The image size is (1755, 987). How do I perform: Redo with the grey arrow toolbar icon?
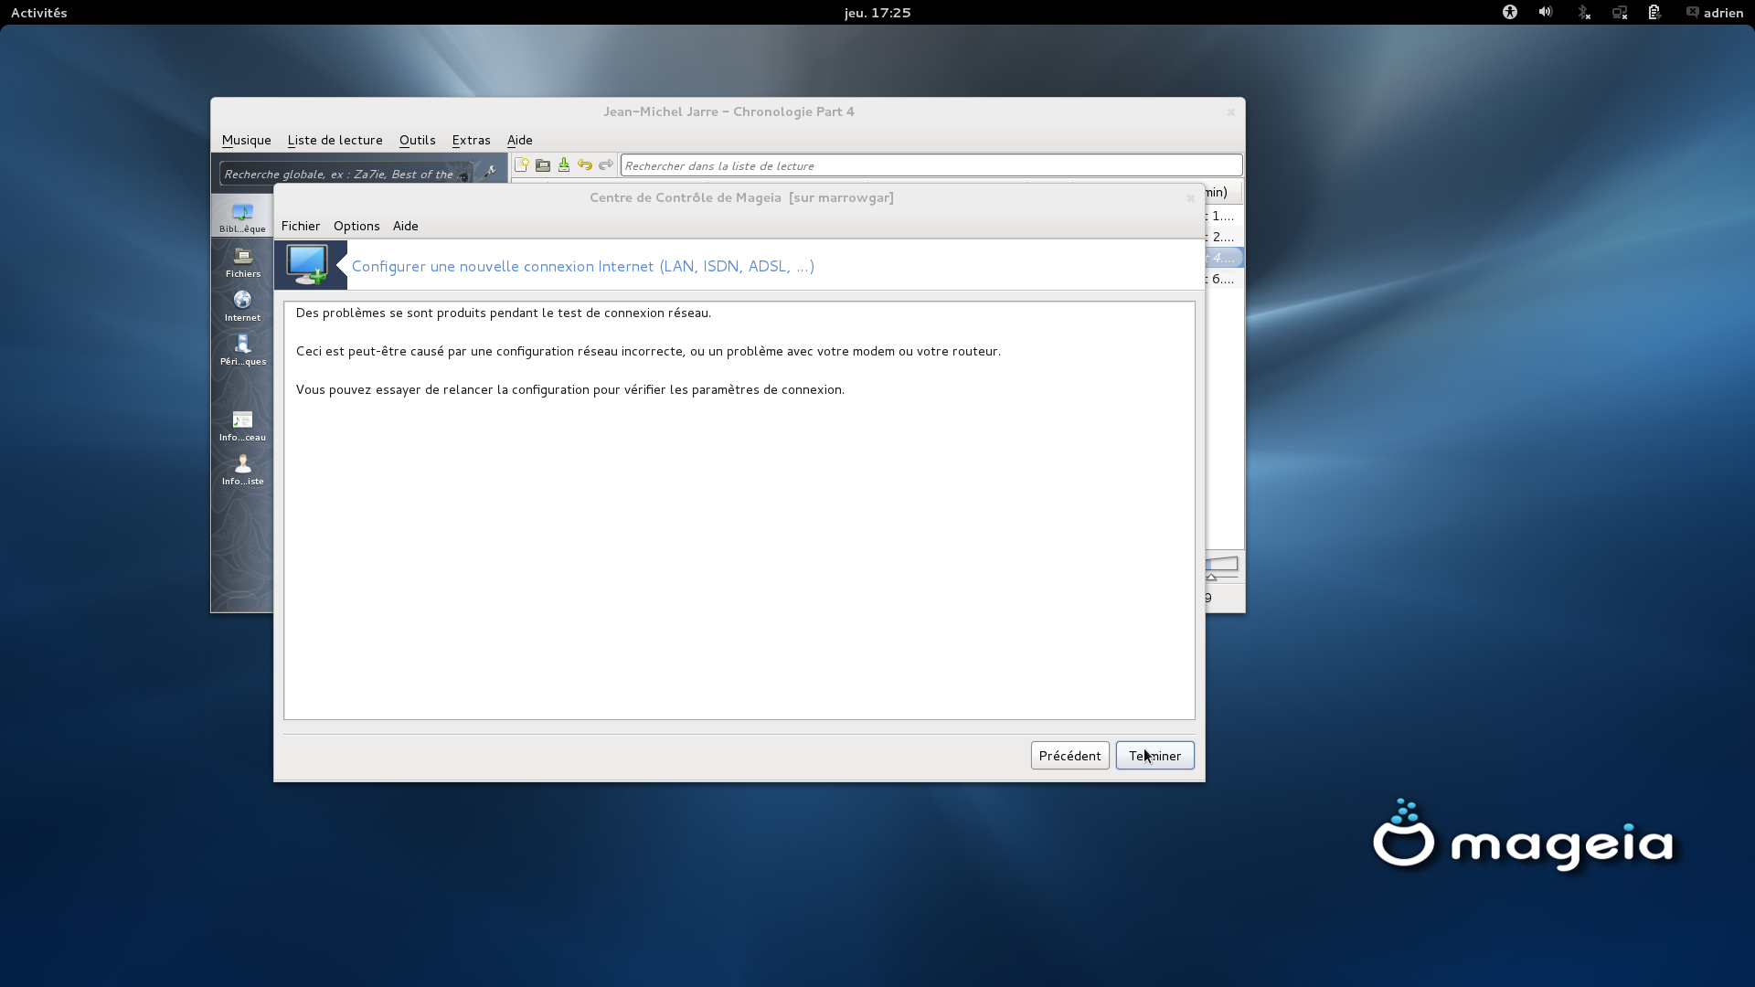pyautogui.click(x=606, y=165)
